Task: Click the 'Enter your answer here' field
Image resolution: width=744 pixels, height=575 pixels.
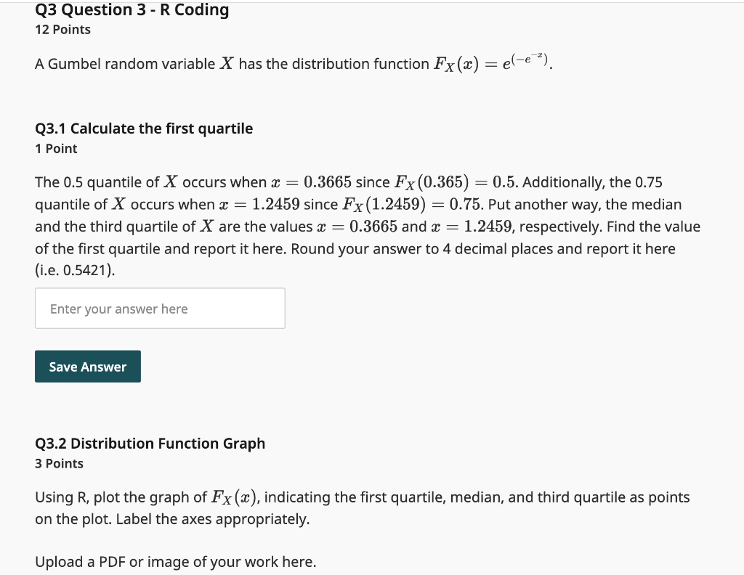Action: click(160, 308)
